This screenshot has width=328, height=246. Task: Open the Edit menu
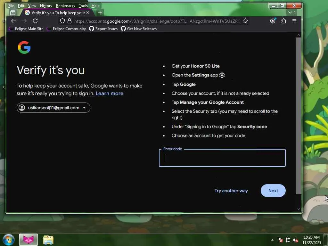21,6
